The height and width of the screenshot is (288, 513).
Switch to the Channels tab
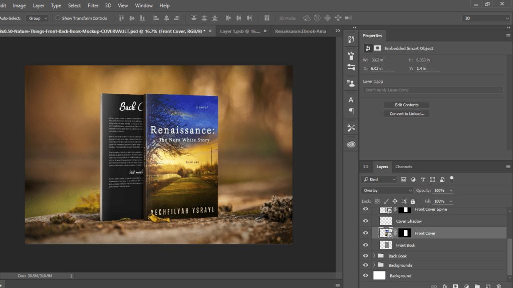coord(404,167)
